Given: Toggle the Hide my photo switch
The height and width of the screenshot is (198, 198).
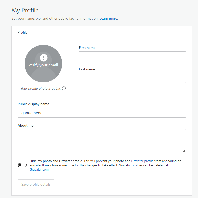Looking at the screenshot, I should tap(22, 165).
